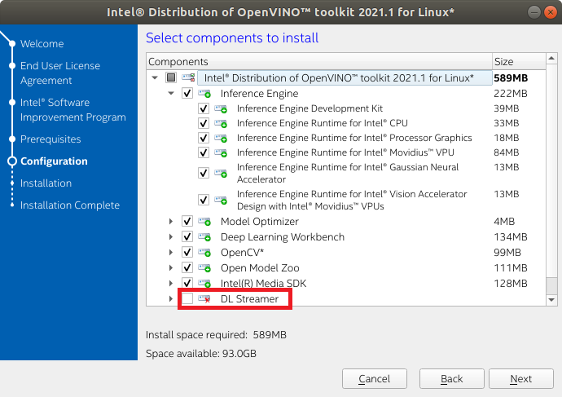Click the Cancel button
The width and height of the screenshot is (562, 397).
pos(375,379)
